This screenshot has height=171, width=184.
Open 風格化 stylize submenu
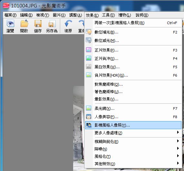133,156
